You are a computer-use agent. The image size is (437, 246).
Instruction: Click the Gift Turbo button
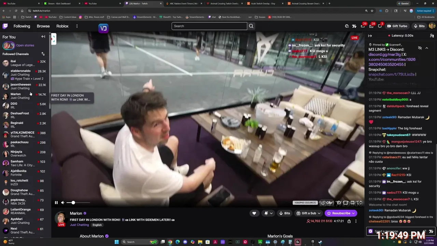point(397,26)
